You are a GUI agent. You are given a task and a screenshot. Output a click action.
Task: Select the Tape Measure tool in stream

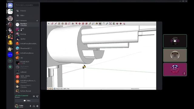[x=90, y=24]
